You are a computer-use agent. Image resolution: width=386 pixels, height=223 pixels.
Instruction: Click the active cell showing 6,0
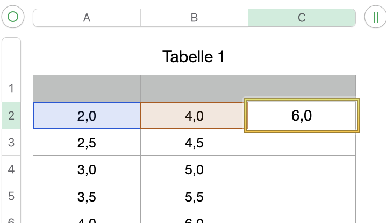302,116
